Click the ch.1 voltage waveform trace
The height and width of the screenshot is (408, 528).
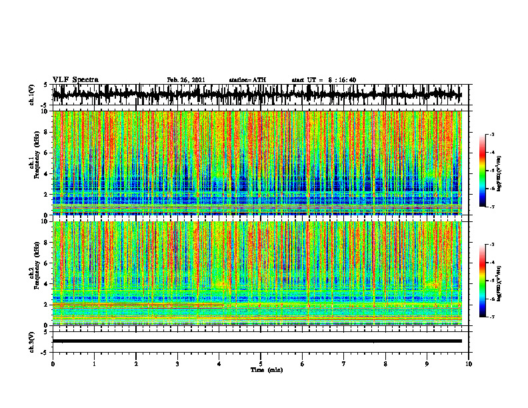point(257,95)
